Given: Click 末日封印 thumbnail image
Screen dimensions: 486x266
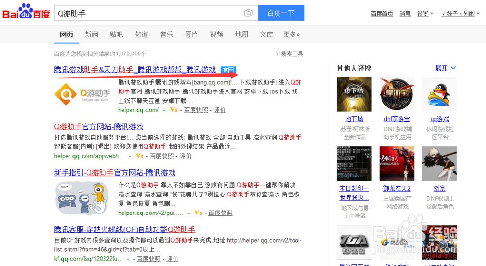Looking at the screenshot, I should (354, 164).
